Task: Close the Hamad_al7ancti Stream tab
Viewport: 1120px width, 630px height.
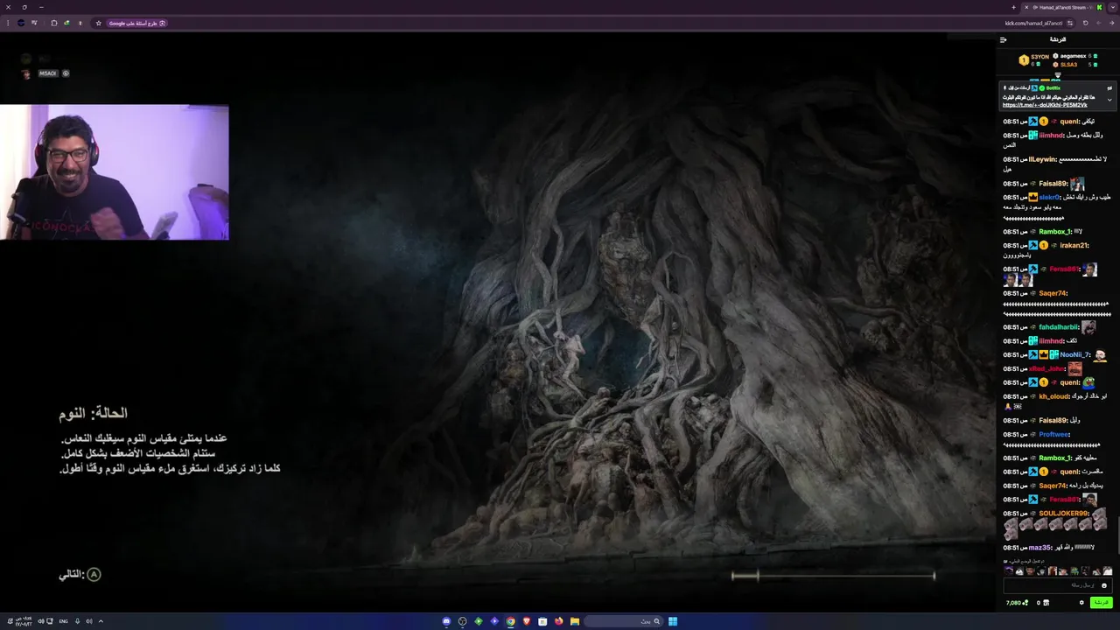Action: click(1026, 7)
